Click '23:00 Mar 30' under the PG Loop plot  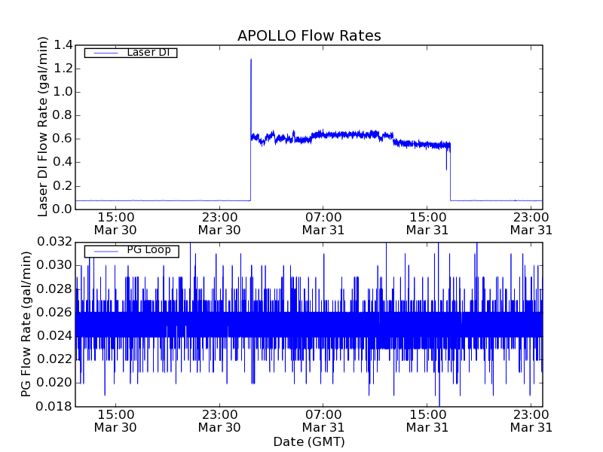point(219,421)
